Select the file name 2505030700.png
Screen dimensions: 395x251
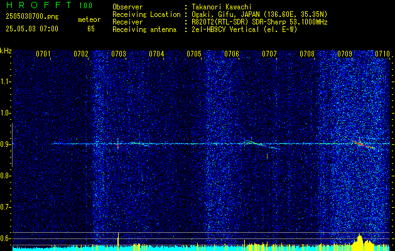pos(32,17)
